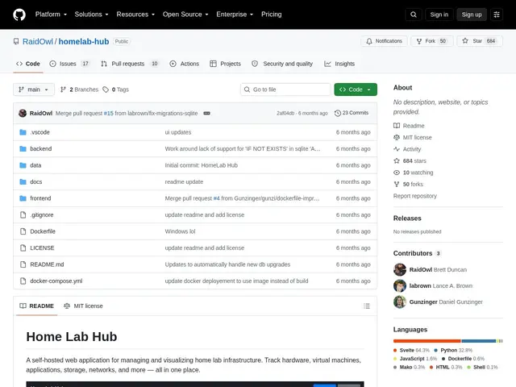Click the Python segment of language bar
The height and width of the screenshot is (387, 516).
click(478, 341)
